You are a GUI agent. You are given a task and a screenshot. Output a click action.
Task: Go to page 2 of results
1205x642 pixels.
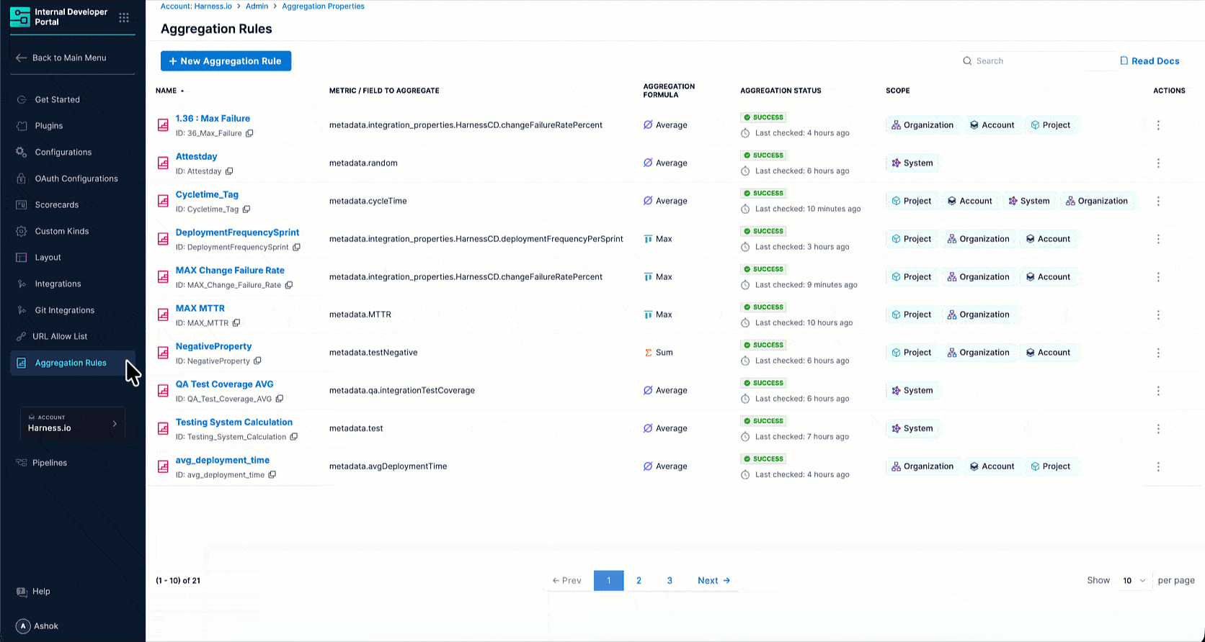(x=639, y=581)
